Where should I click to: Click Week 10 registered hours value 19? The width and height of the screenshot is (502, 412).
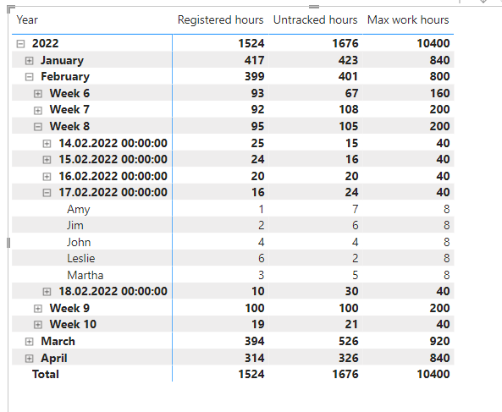pyautogui.click(x=257, y=324)
